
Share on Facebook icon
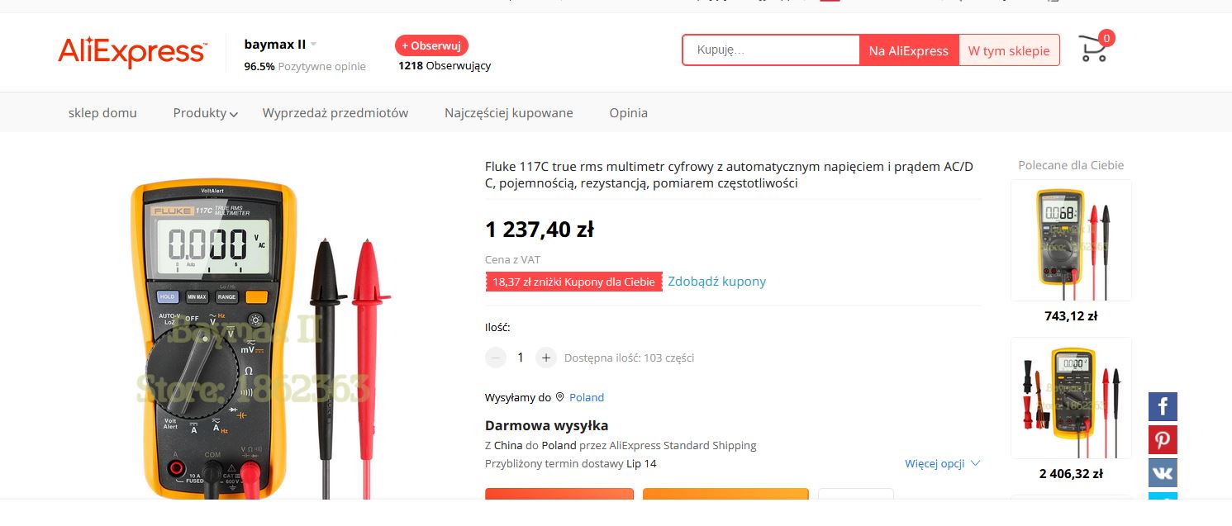1163,406
